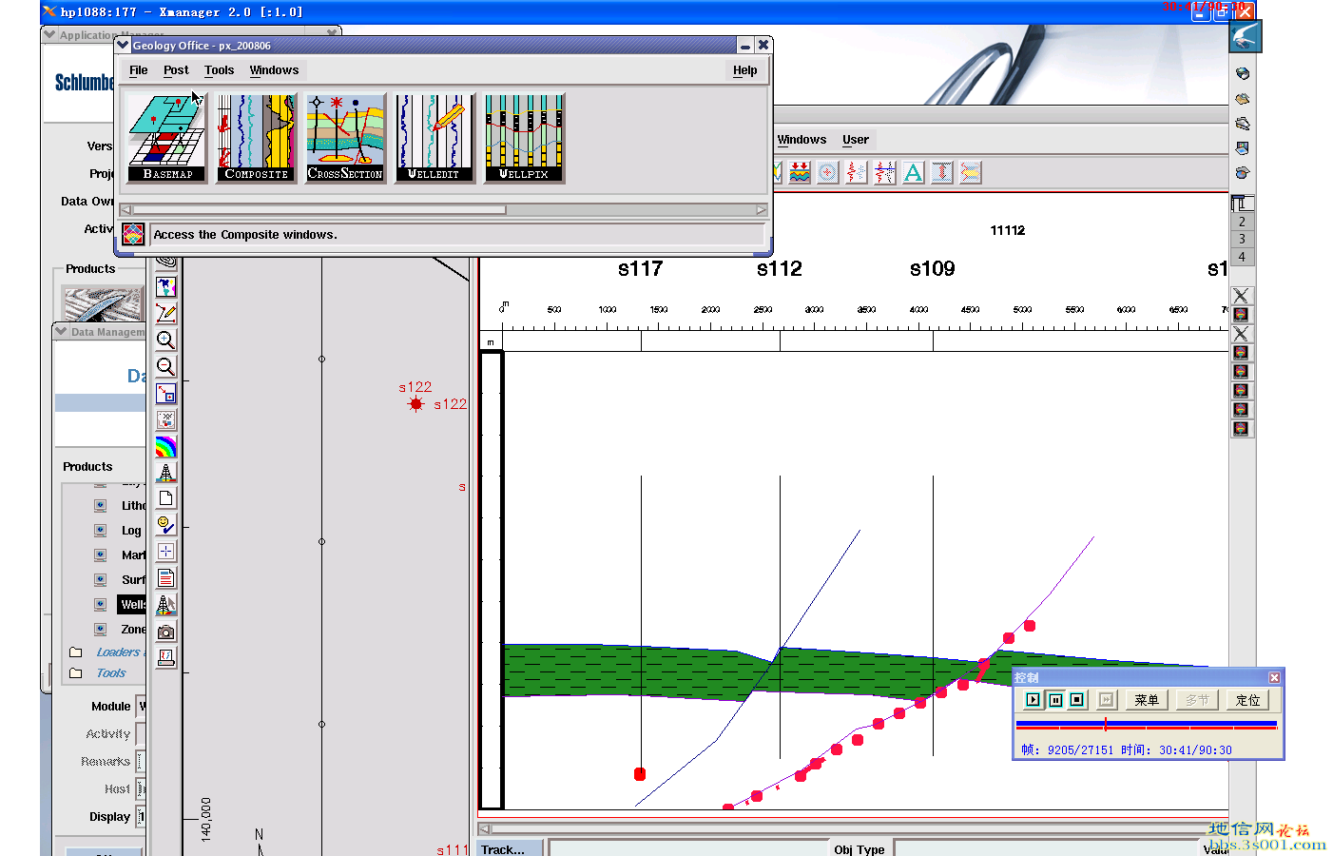Click the red vertical double arrow icon
The height and width of the screenshot is (856, 1333).
point(942,172)
